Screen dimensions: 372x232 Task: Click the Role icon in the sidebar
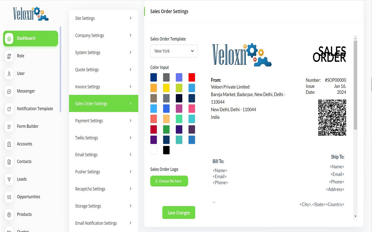(x=9, y=56)
